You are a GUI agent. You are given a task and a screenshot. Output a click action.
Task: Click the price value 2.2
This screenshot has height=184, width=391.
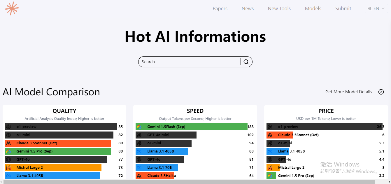[x=382, y=176]
